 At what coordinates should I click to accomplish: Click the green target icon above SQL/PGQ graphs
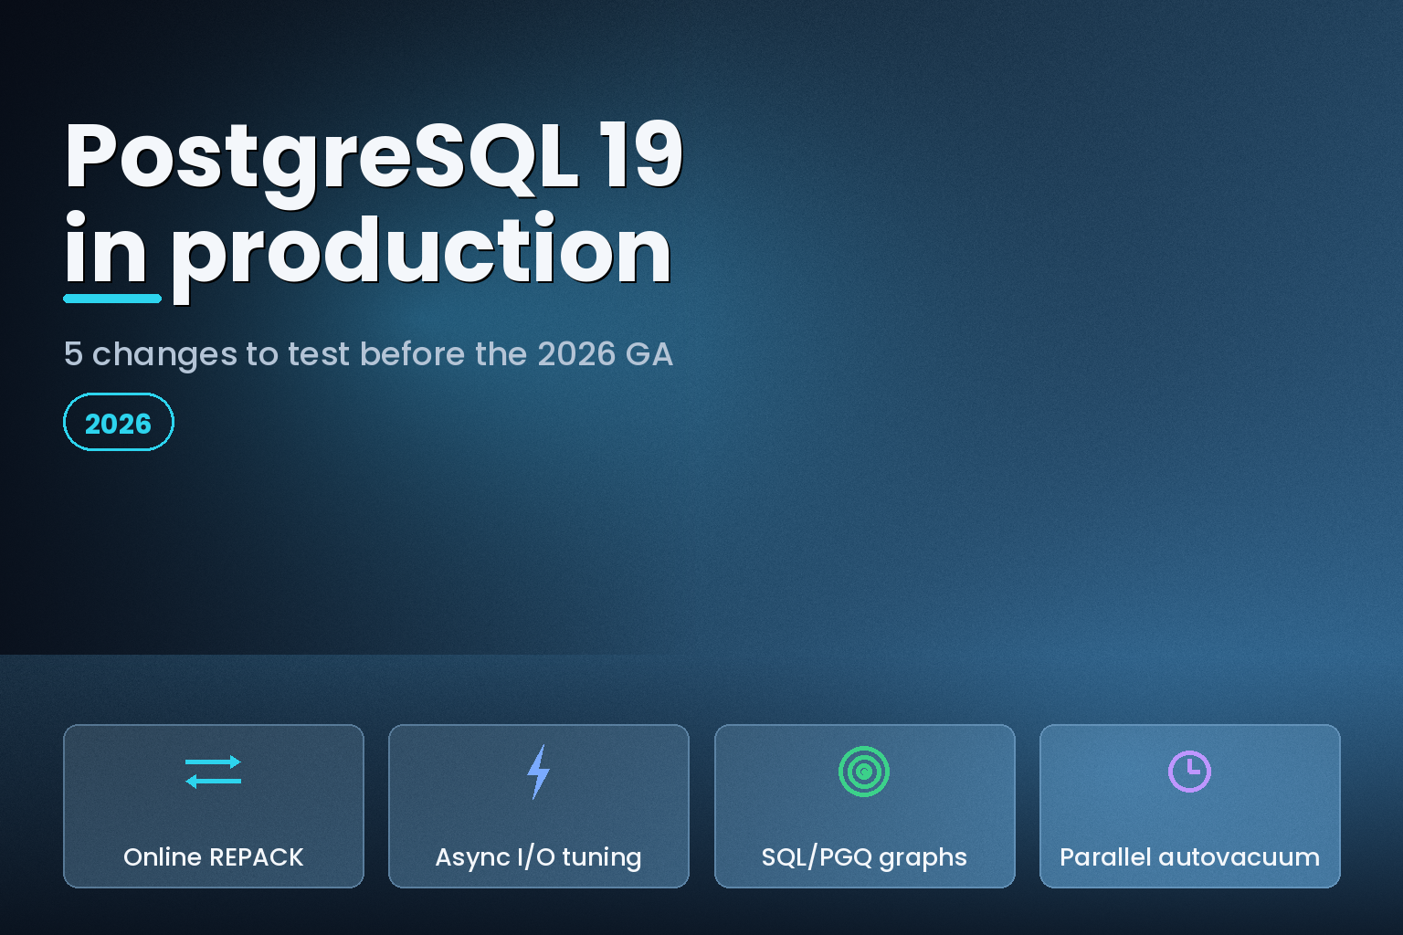click(x=864, y=772)
